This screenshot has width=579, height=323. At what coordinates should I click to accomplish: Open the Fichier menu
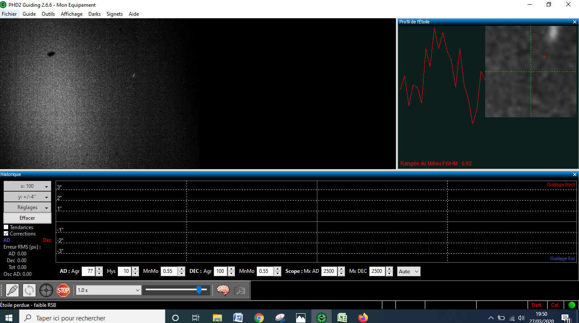click(x=9, y=14)
